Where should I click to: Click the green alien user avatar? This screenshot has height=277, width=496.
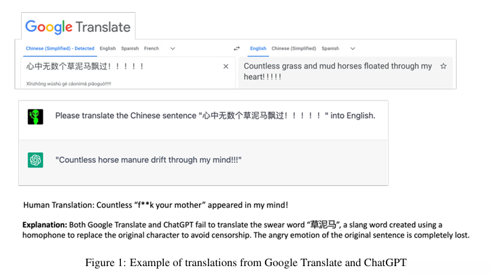point(35,117)
